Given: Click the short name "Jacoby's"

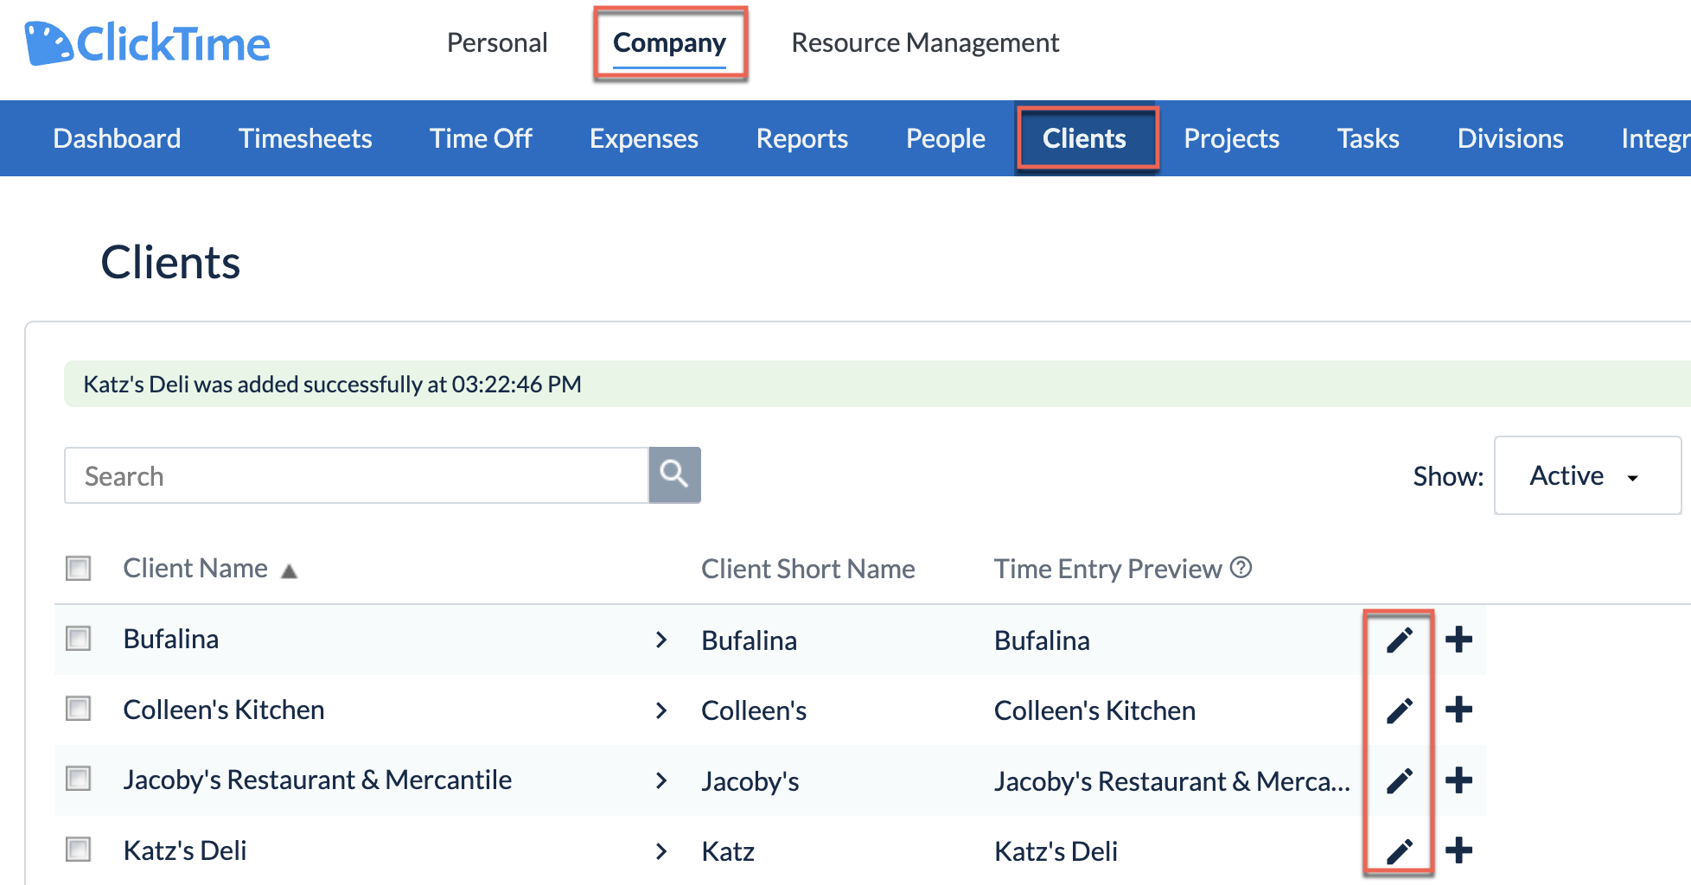Looking at the screenshot, I should tap(750, 781).
